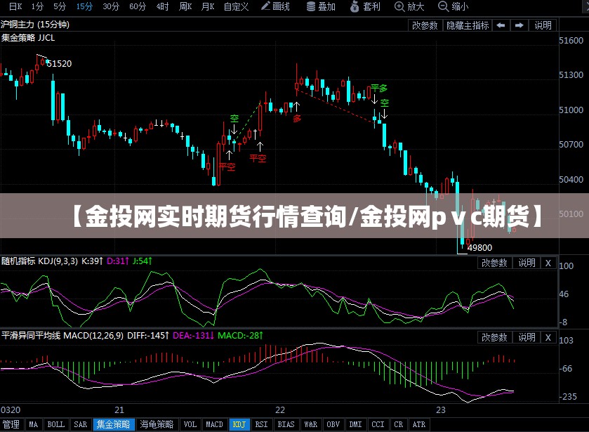Click 隐藏主指标 to hide main indicator

tap(468, 25)
